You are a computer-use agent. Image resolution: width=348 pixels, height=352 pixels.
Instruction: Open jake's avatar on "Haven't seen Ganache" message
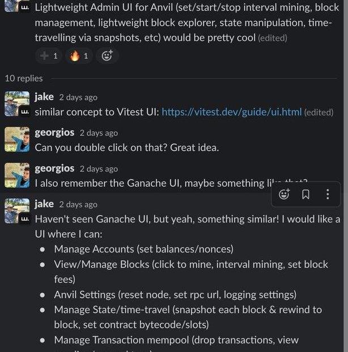17,211
